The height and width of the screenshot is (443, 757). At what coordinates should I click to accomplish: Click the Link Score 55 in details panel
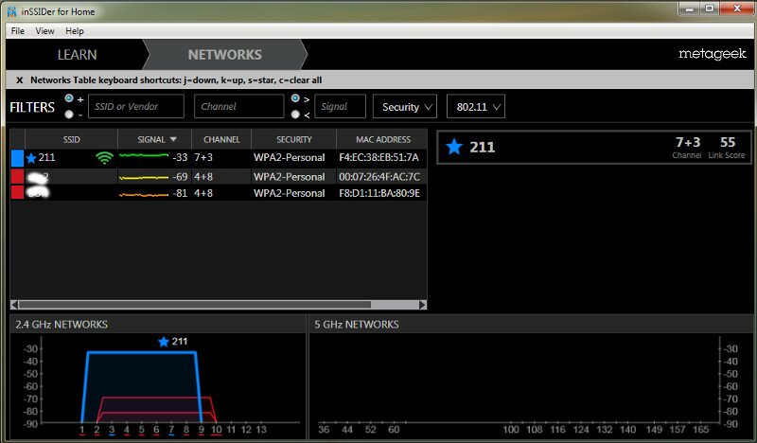pos(727,148)
